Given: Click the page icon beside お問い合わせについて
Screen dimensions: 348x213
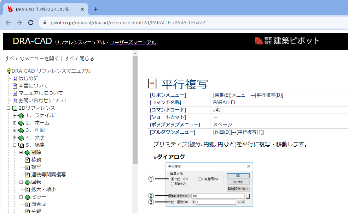Looking at the screenshot, I should [x=15, y=101].
